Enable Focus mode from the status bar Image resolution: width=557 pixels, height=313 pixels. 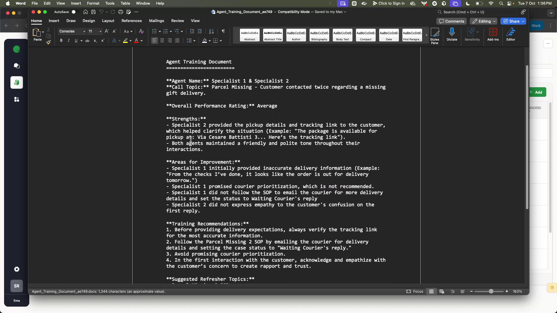point(415,292)
